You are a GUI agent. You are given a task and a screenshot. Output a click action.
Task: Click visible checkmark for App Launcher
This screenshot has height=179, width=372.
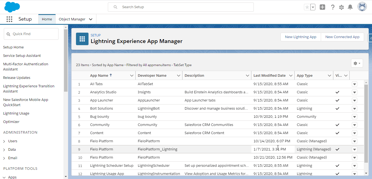point(337,100)
